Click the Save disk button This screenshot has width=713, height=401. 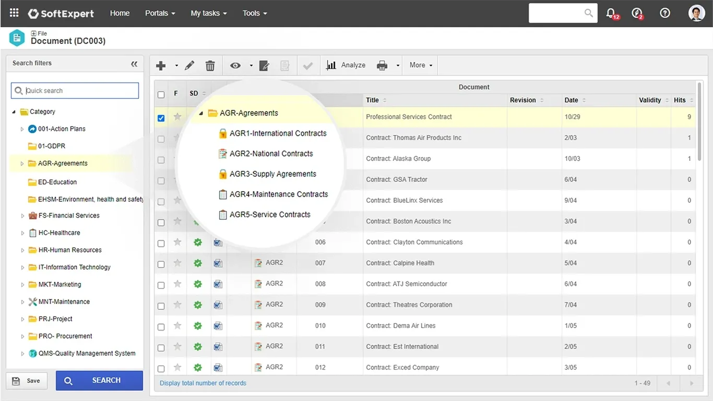tap(26, 381)
